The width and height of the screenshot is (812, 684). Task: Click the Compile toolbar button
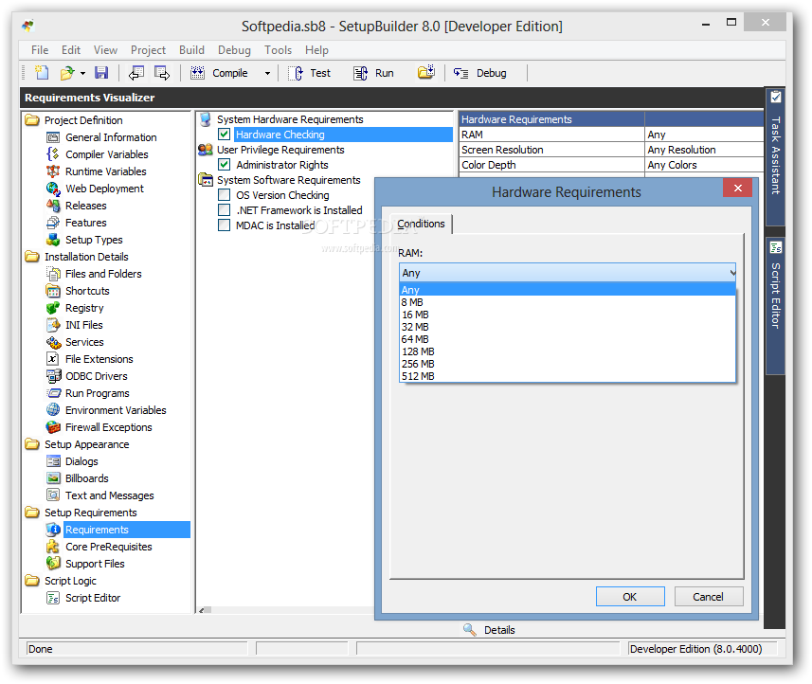219,73
